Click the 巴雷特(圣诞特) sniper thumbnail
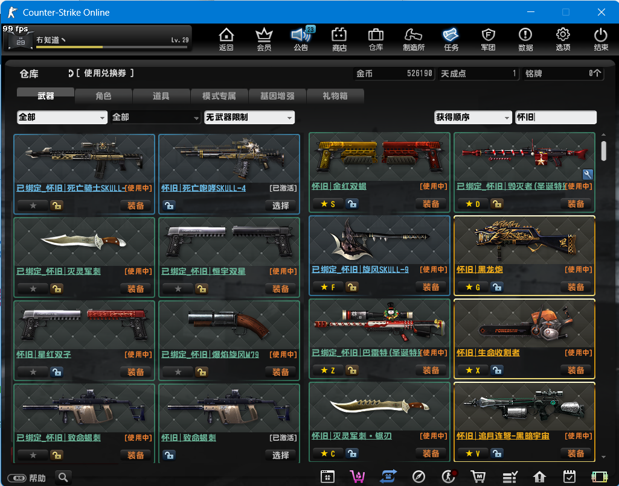619x486 pixels. coord(379,323)
